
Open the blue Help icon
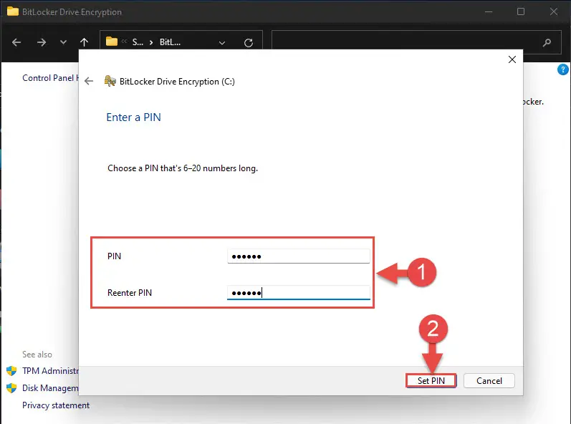[563, 69]
